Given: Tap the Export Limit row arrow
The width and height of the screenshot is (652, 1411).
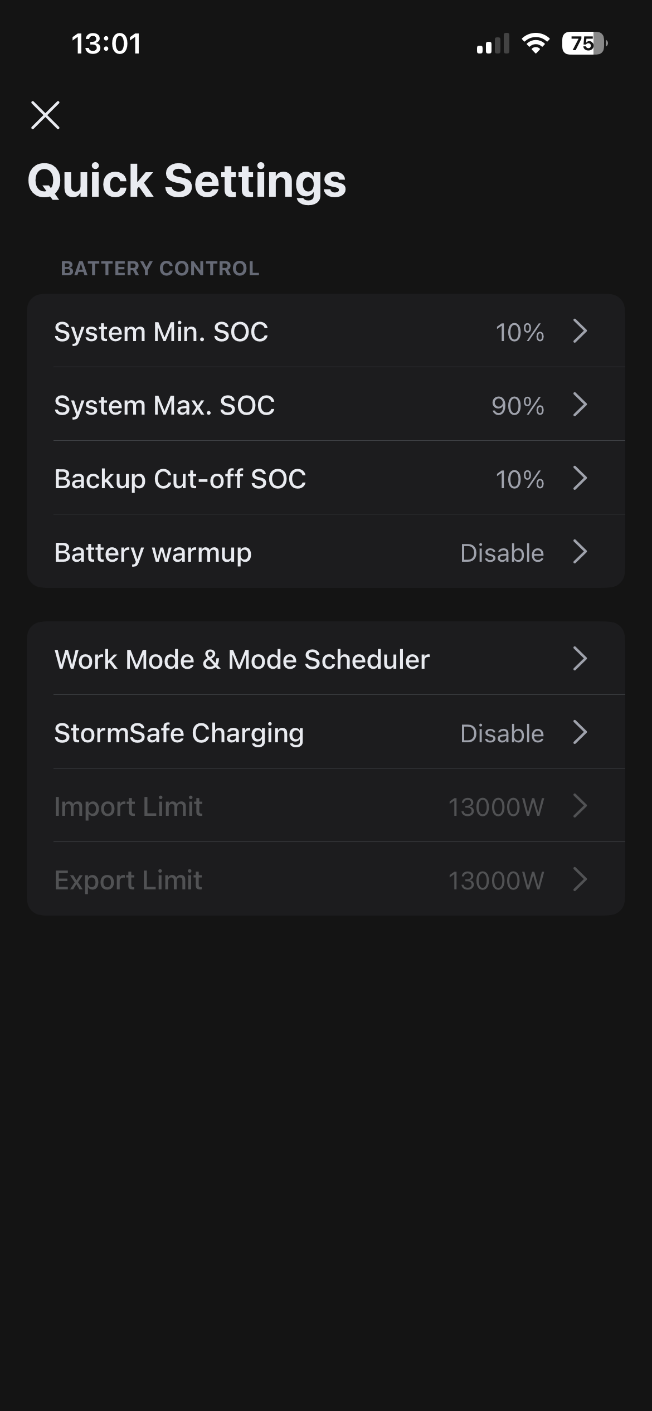Looking at the screenshot, I should pyautogui.click(x=580, y=879).
